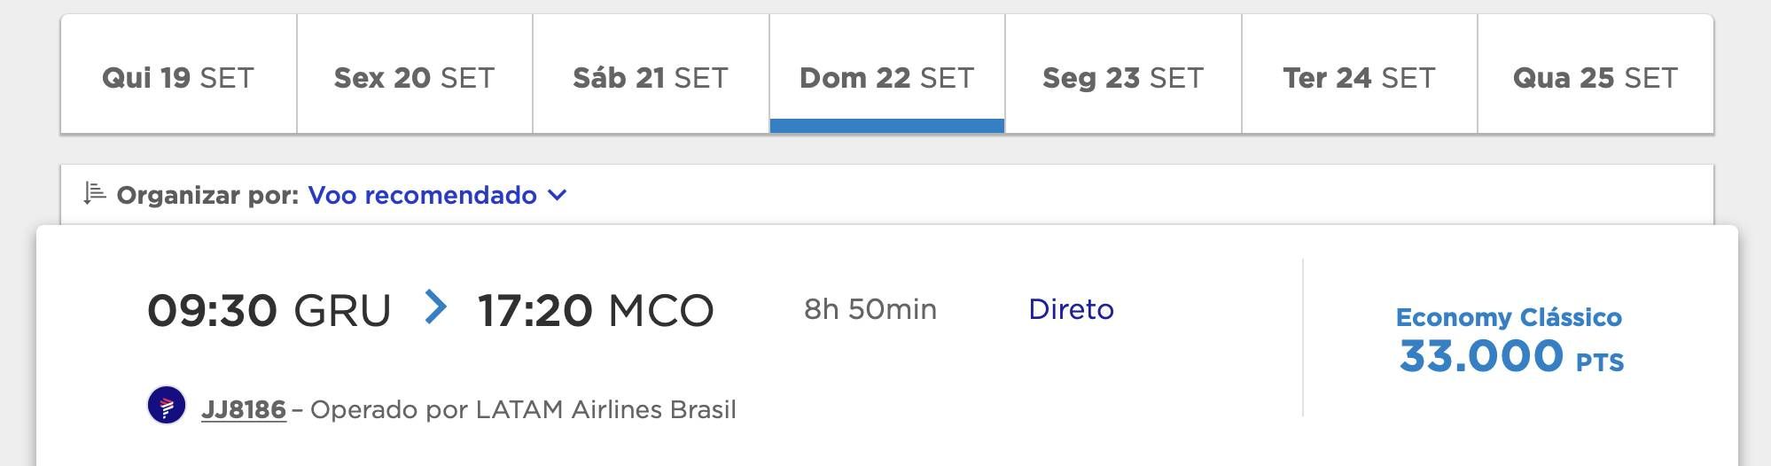Click the 8h 50min flight duration
The width and height of the screenshot is (1771, 466).
click(870, 309)
